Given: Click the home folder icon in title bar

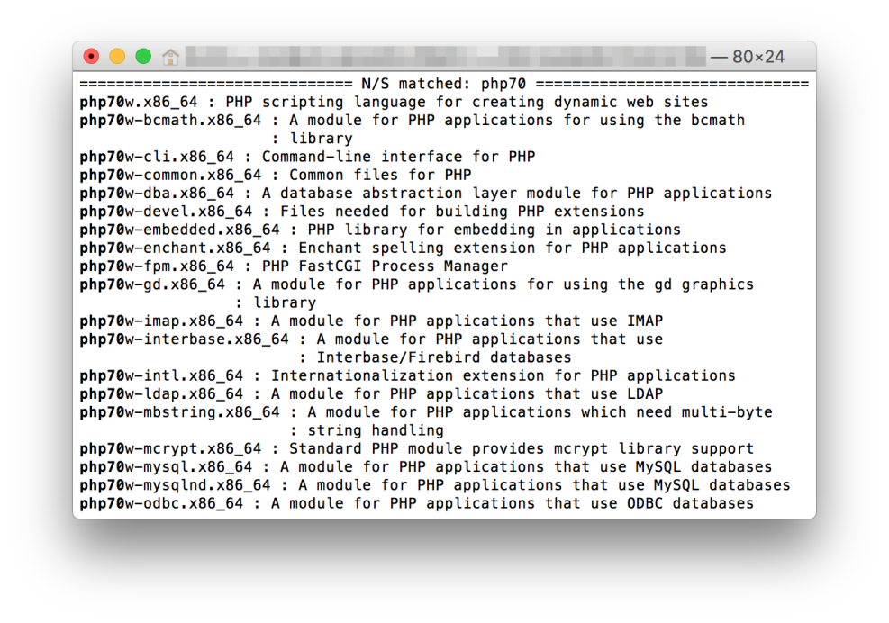Looking at the screenshot, I should point(170,57).
